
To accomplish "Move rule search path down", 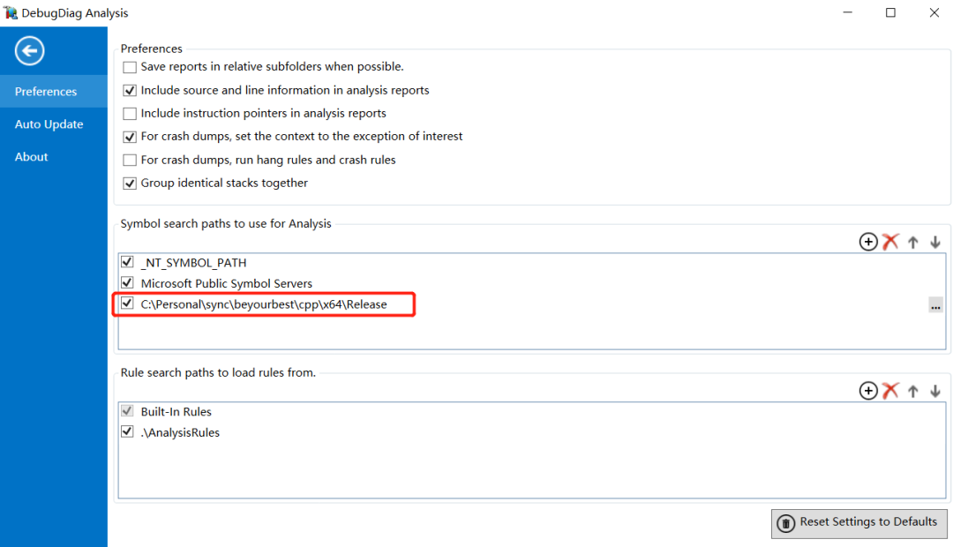I will point(935,391).
